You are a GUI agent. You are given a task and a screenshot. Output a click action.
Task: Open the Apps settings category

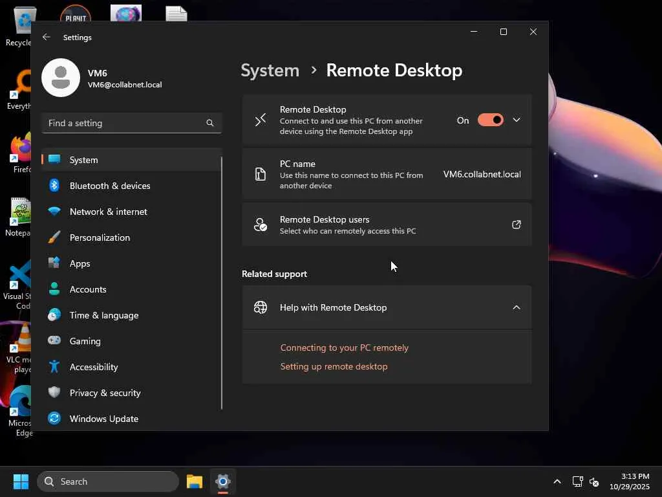pos(80,263)
